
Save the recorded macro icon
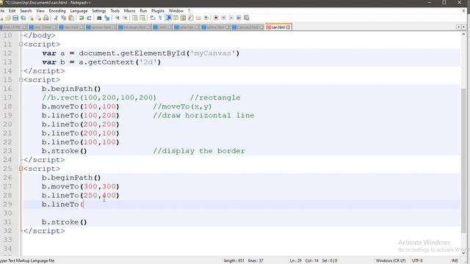pyautogui.click(x=247, y=18)
